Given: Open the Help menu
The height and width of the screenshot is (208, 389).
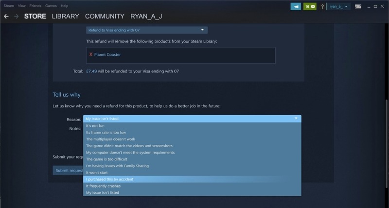Looking at the screenshot, I should [x=64, y=6].
